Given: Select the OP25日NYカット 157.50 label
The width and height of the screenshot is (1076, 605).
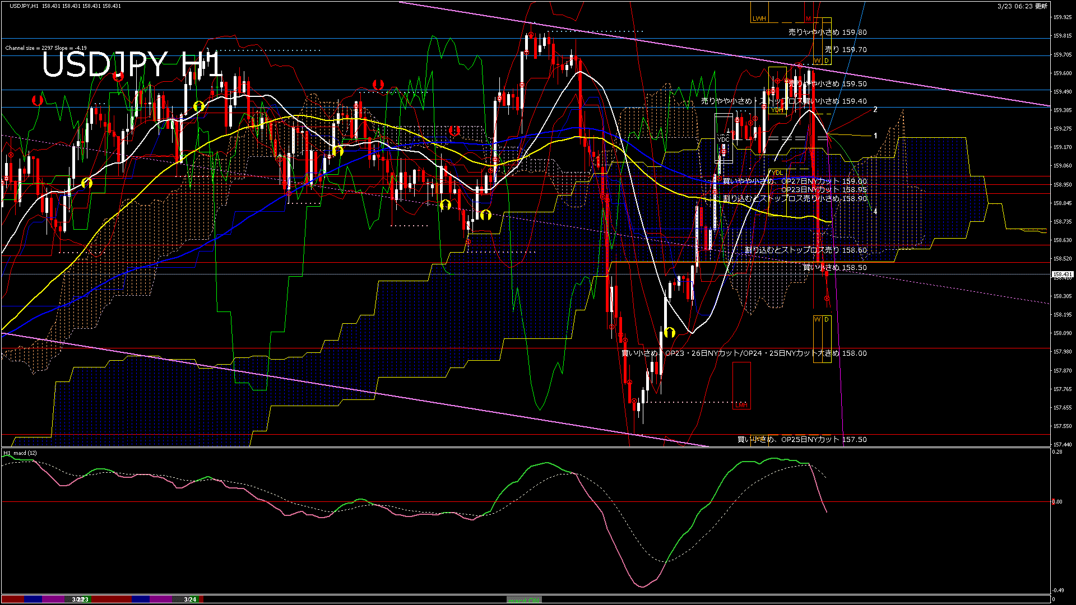Looking at the screenshot, I should [x=801, y=439].
